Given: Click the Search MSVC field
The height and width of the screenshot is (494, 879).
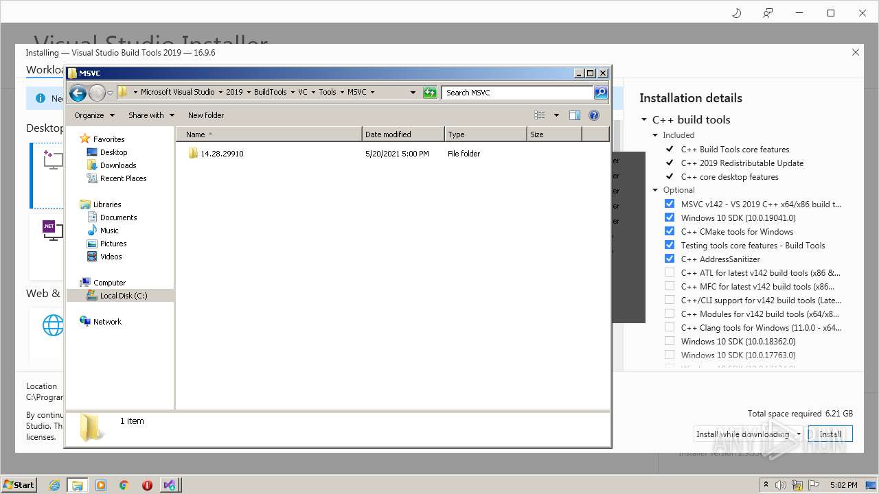Looking at the screenshot, I should coord(518,93).
